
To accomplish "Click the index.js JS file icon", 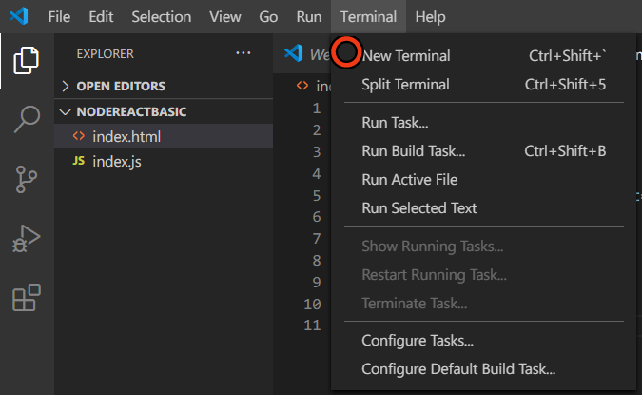I will tap(78, 161).
